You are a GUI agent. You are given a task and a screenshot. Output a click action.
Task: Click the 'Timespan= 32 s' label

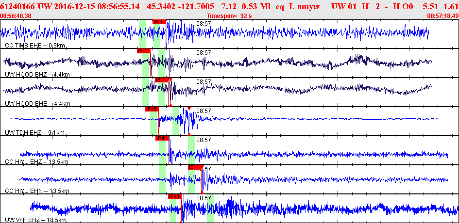coord(229,16)
